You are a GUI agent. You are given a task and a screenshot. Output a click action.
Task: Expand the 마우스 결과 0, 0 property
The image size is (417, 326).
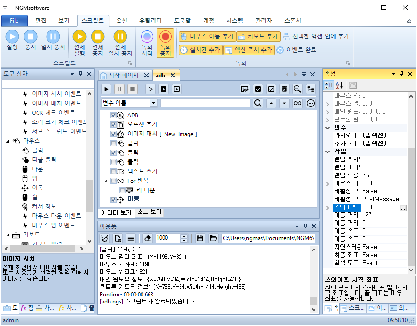tap(328, 104)
